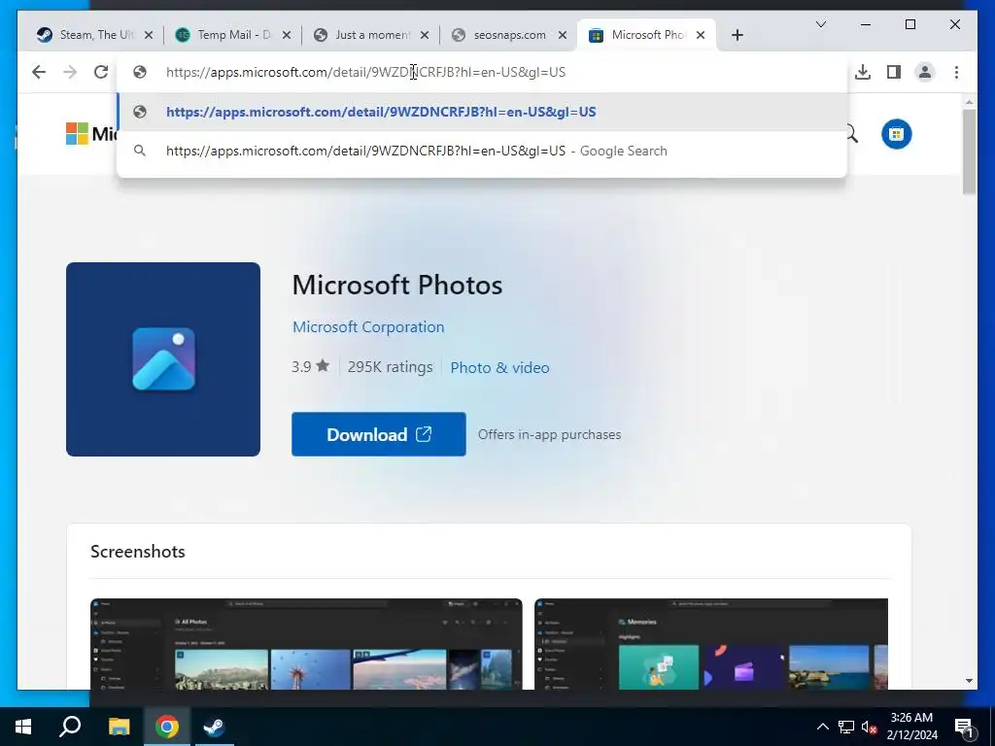This screenshot has width=995, height=746.
Task: Open the Microsoft Store search magnifier
Action: point(850,134)
